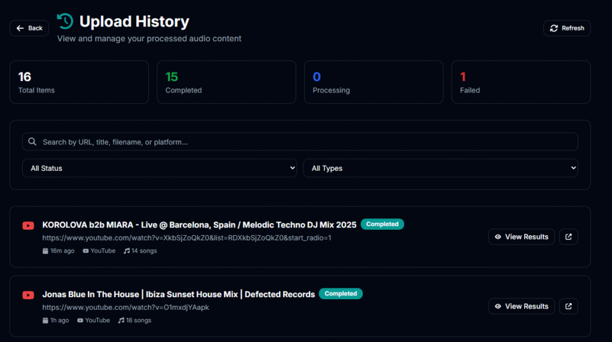Screen dimensions: 612x342
Task: Open the O1mxdjYAapk YouTube URL
Action: click(x=126, y=307)
